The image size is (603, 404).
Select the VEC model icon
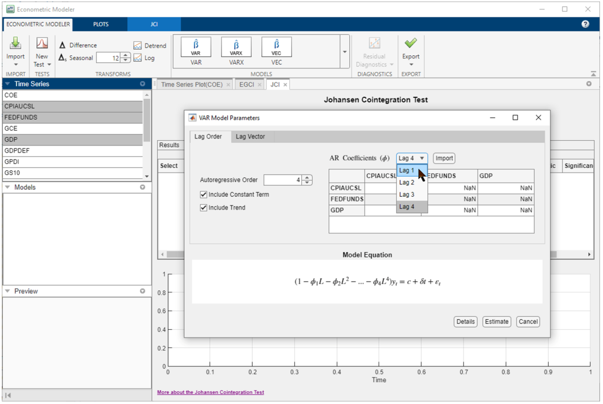pos(276,47)
